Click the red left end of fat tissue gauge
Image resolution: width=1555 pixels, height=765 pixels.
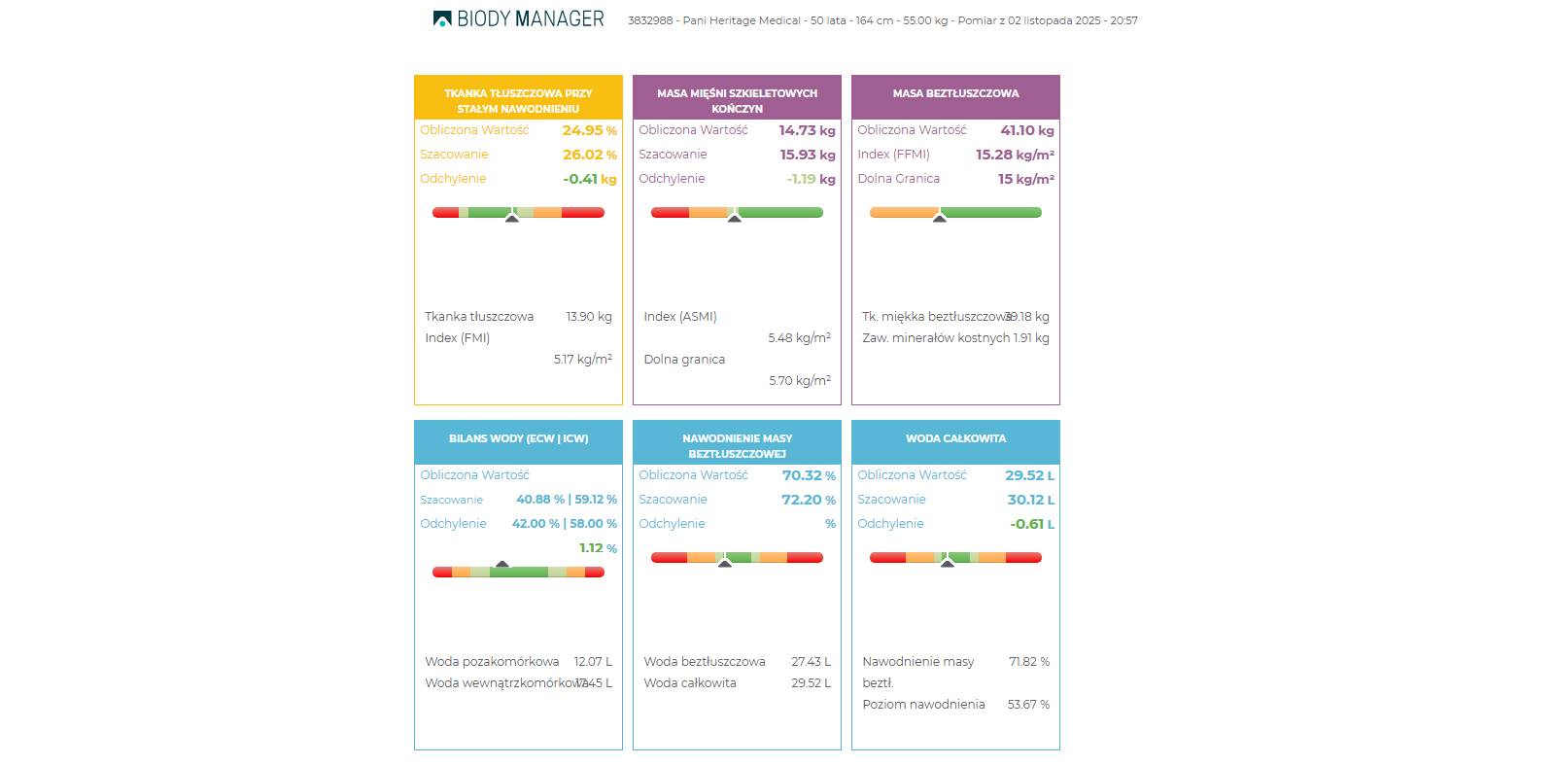tap(445, 212)
